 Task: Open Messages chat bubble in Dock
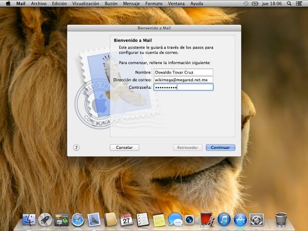tap(175, 220)
